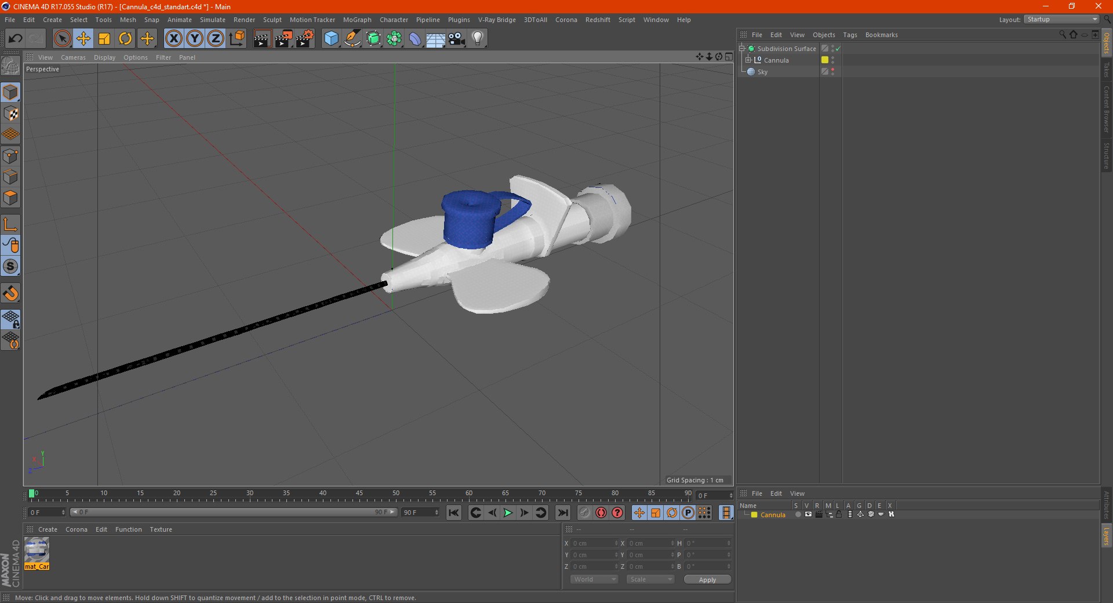Activate the Scale tool
The height and width of the screenshot is (603, 1113).
click(104, 39)
